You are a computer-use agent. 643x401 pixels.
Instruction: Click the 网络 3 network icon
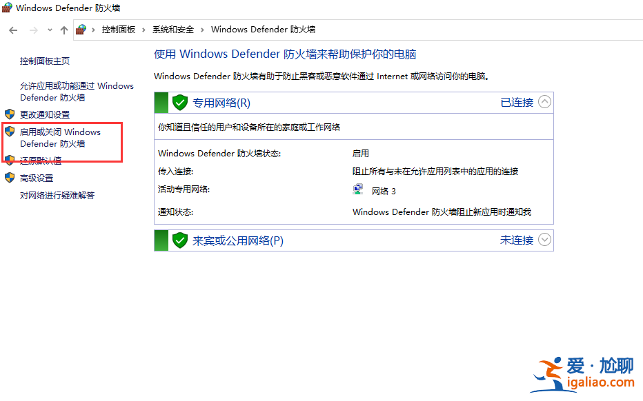click(x=358, y=189)
